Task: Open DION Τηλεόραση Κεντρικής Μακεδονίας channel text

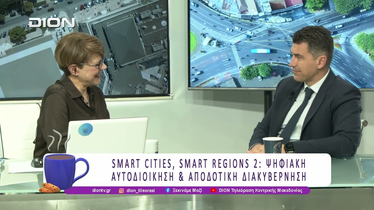Action: click(x=260, y=190)
